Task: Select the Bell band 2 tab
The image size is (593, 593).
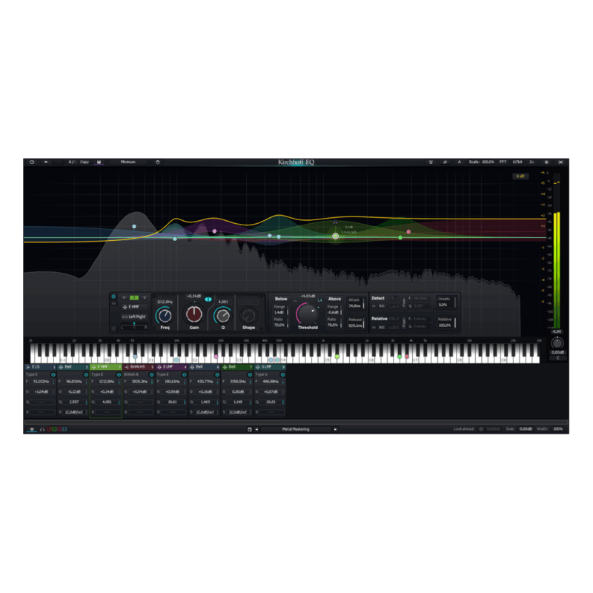Action: click(73, 367)
